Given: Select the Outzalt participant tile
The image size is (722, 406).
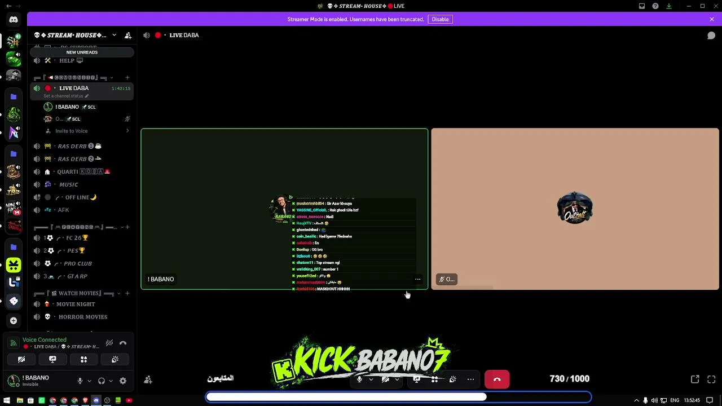Looking at the screenshot, I should [575, 209].
